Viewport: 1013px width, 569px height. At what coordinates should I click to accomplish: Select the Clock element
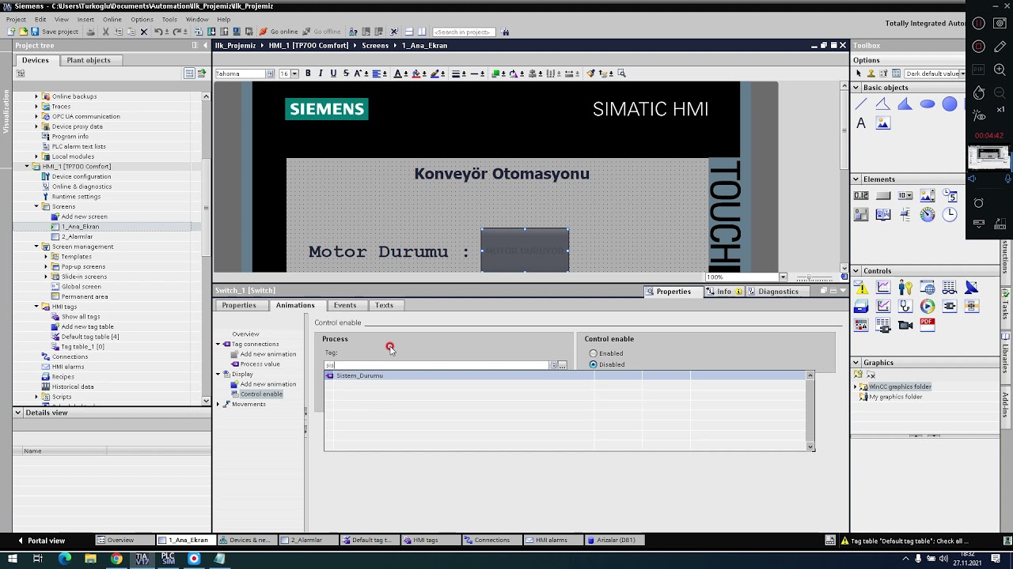tap(950, 214)
